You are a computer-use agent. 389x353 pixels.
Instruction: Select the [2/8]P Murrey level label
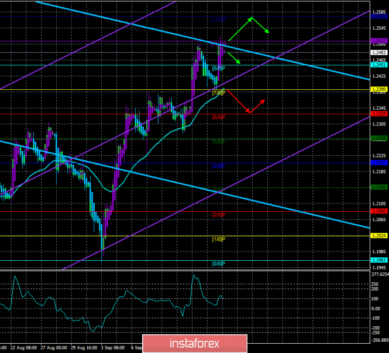pos(218,215)
